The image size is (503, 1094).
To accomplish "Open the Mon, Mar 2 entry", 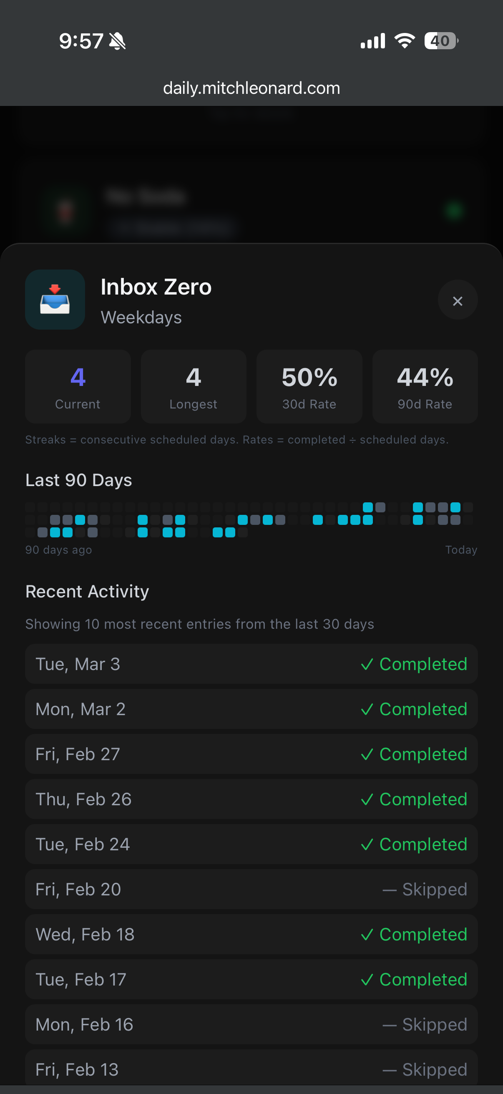I will pos(251,709).
